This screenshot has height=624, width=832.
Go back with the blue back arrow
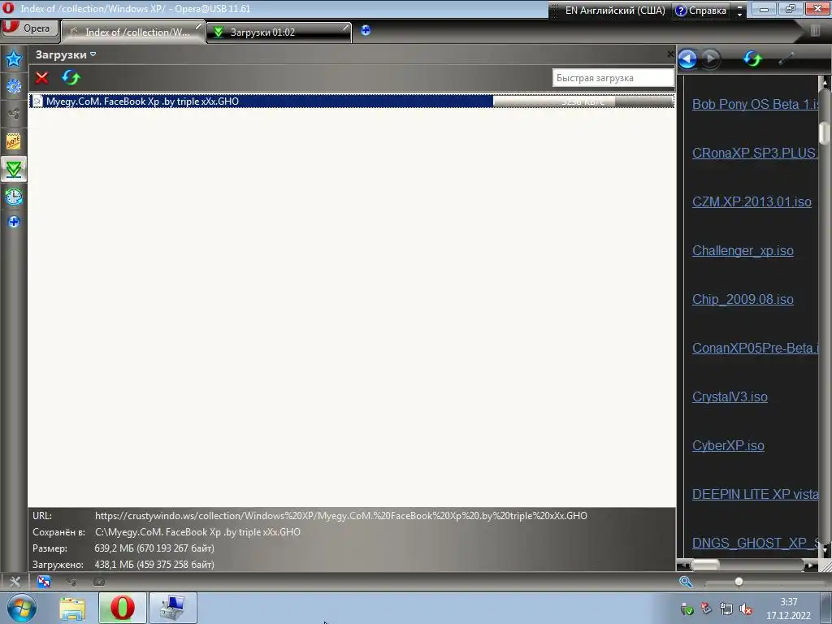687,58
